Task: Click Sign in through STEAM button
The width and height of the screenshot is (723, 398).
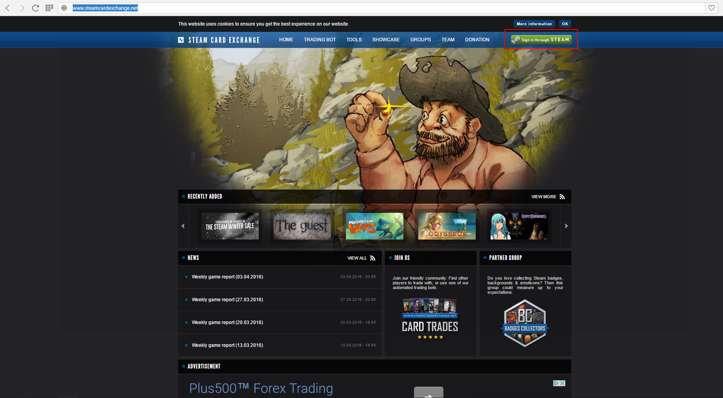Action: 541,39
